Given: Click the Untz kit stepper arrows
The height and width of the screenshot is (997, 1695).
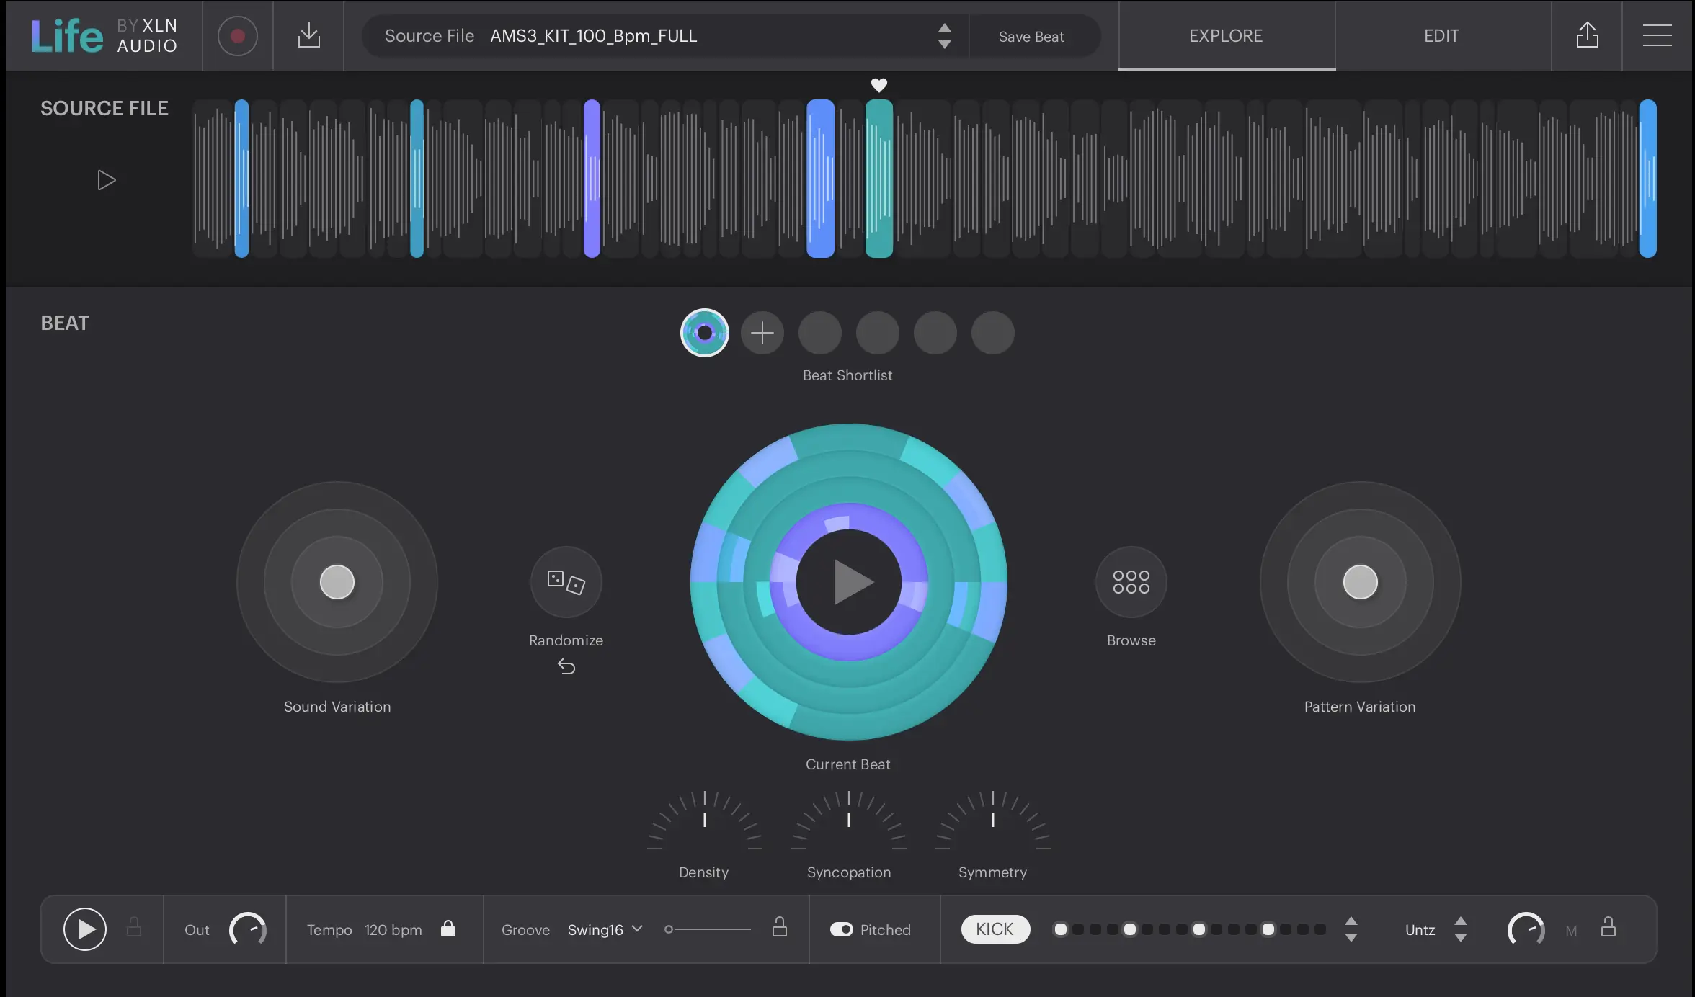Looking at the screenshot, I should (x=1460, y=929).
